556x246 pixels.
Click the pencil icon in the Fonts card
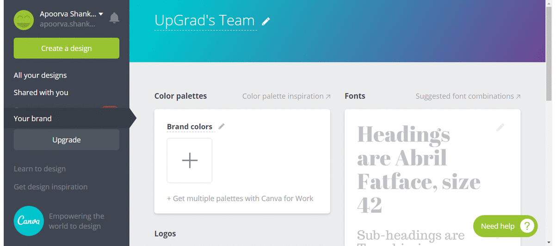(500, 128)
